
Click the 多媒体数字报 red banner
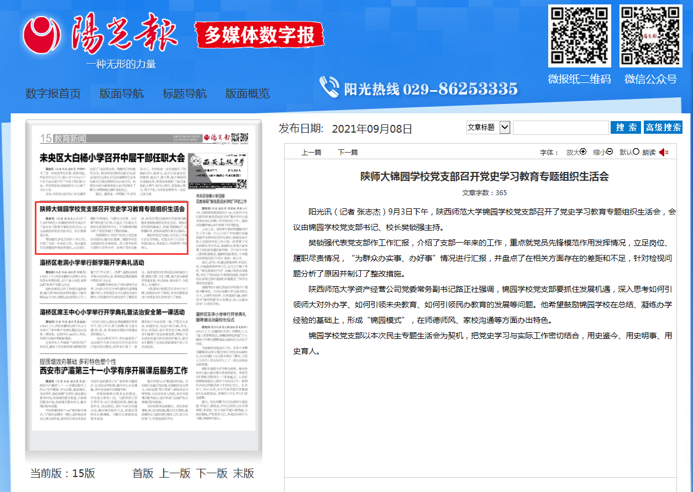[259, 34]
